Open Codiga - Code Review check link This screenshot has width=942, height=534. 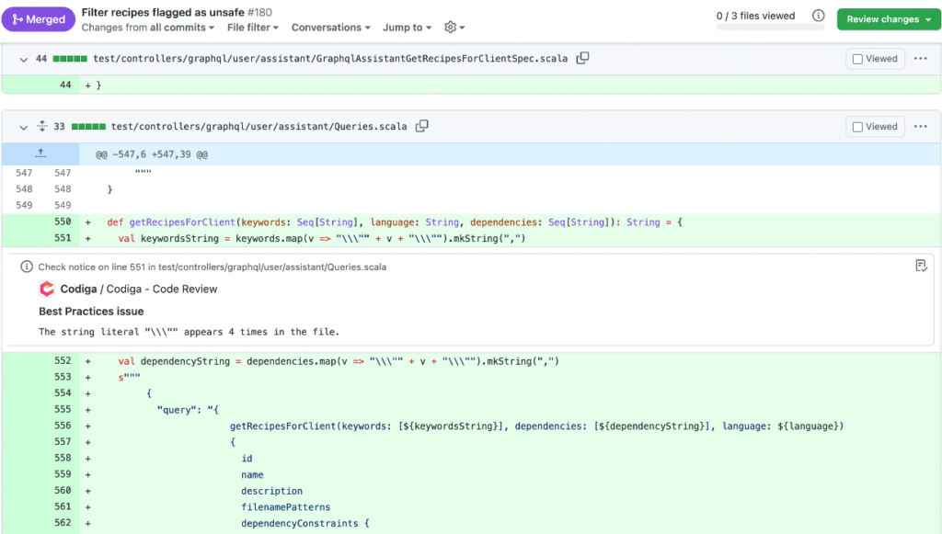(162, 290)
